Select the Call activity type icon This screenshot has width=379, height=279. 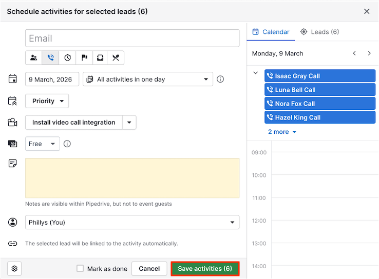[x=50, y=58]
